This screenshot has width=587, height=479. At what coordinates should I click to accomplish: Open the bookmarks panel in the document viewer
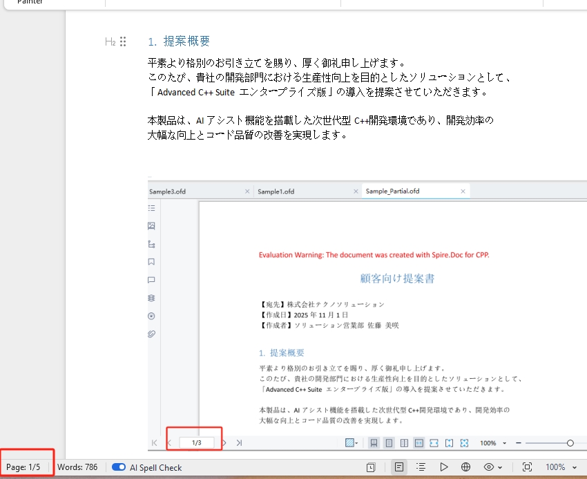pos(151,261)
